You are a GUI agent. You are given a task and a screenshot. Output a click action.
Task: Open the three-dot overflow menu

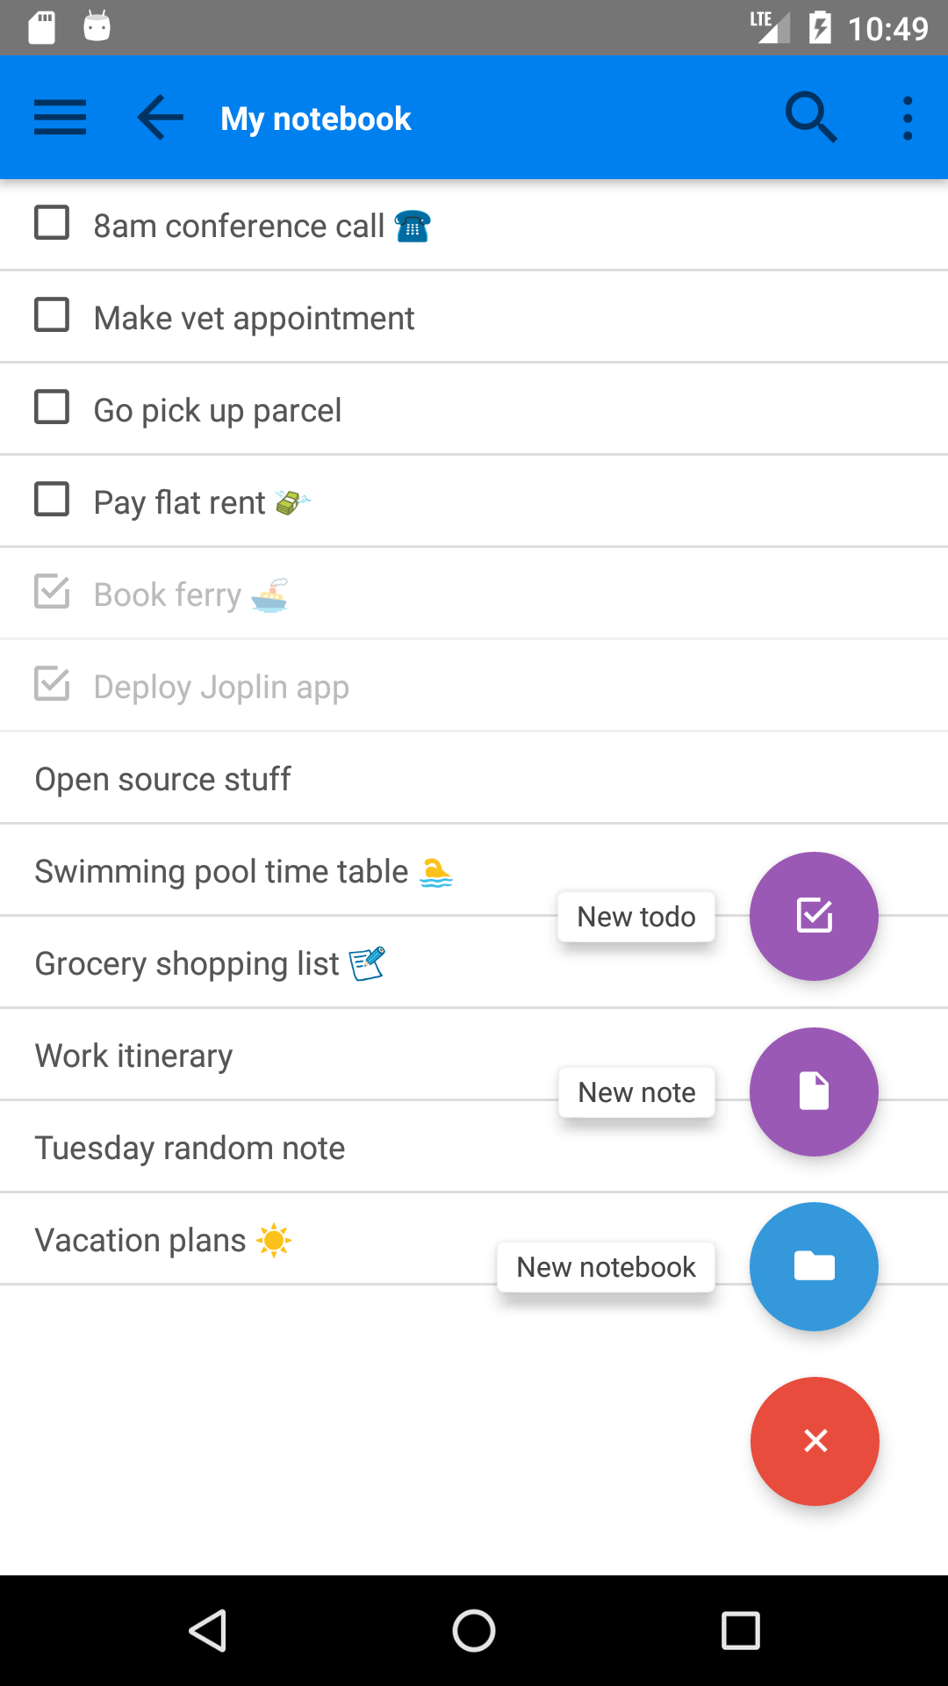908,118
